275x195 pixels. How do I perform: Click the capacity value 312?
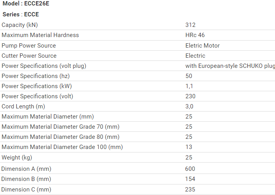pyautogui.click(x=190, y=25)
